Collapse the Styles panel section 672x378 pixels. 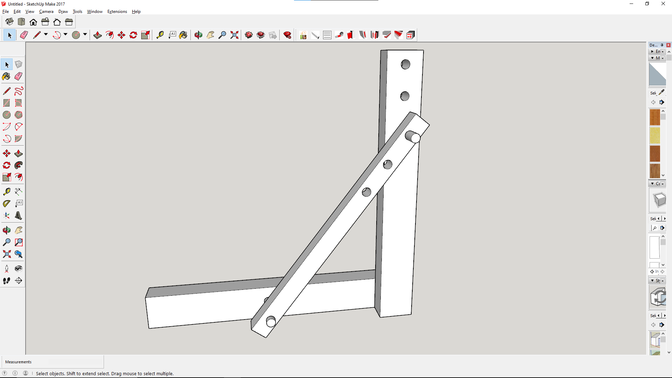(652, 281)
